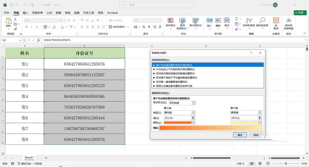Toggle Bold formatting
The width and height of the screenshot is (309, 167).
click(x=27, y=27)
